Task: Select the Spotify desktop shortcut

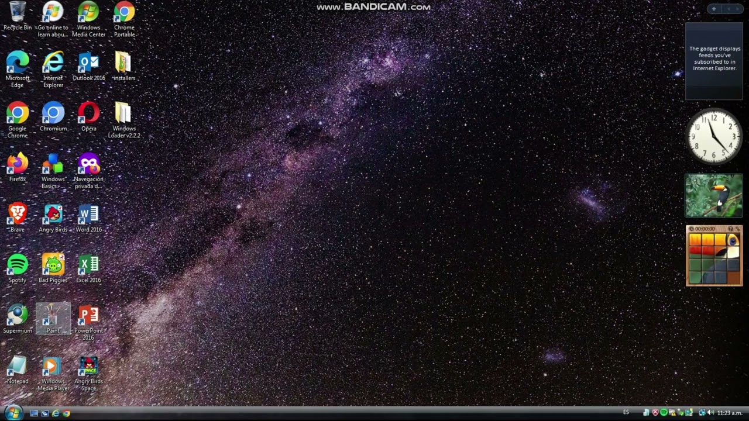Action: click(x=18, y=268)
